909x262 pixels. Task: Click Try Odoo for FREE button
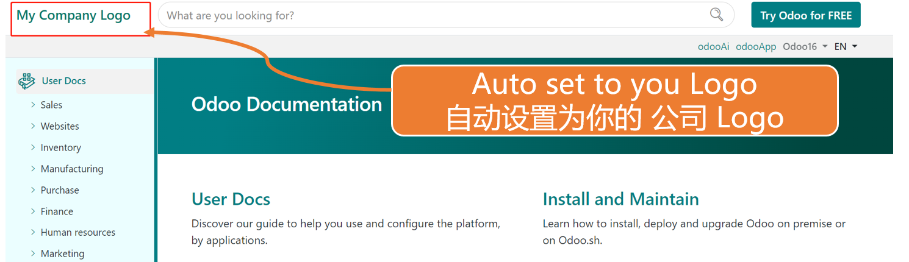[805, 16]
